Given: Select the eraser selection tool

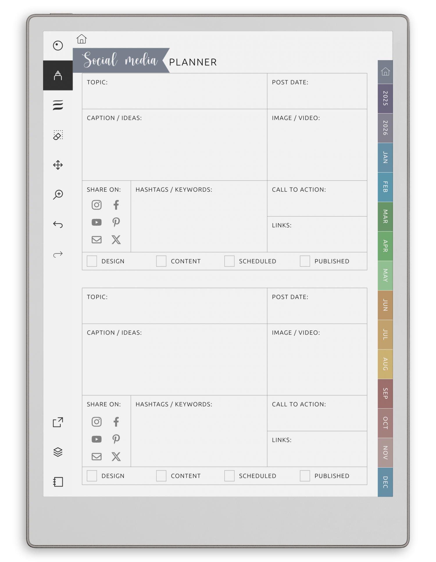Looking at the screenshot, I should (58, 135).
